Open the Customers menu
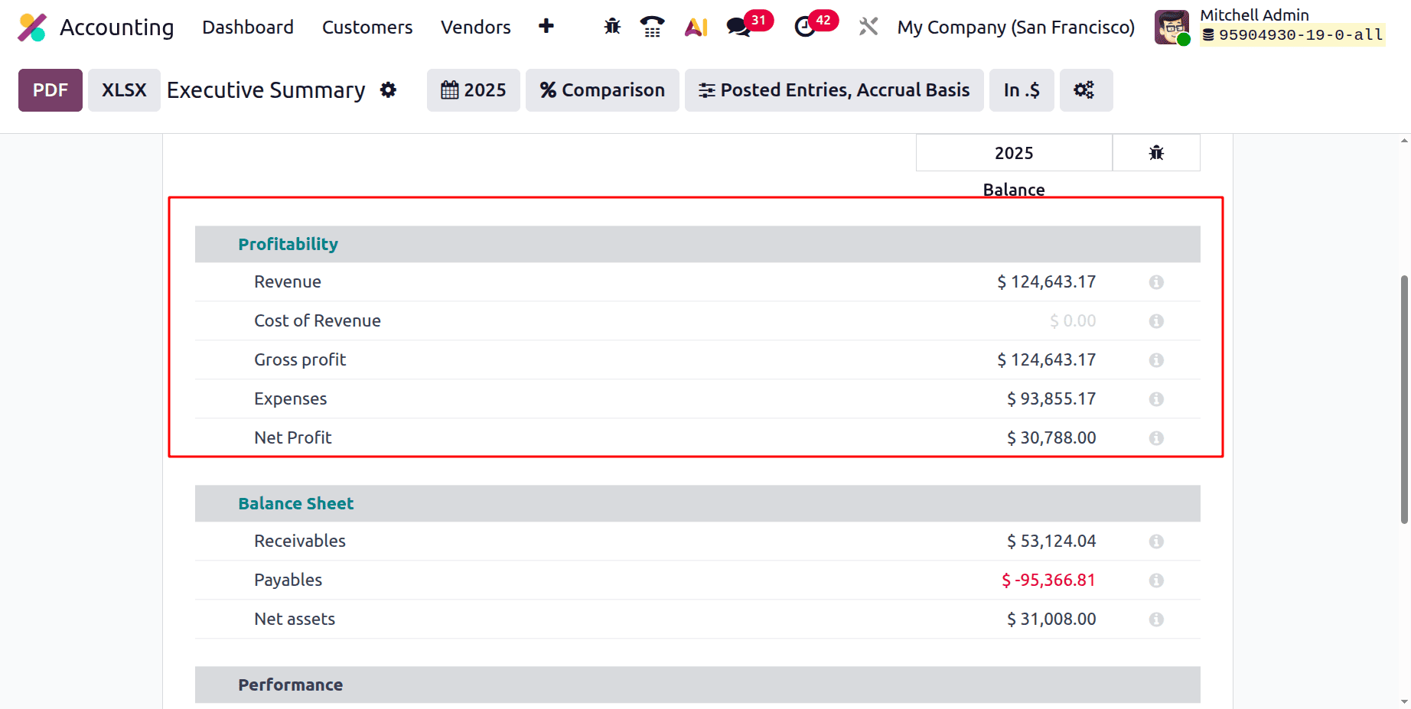Image resolution: width=1411 pixels, height=709 pixels. tap(367, 27)
